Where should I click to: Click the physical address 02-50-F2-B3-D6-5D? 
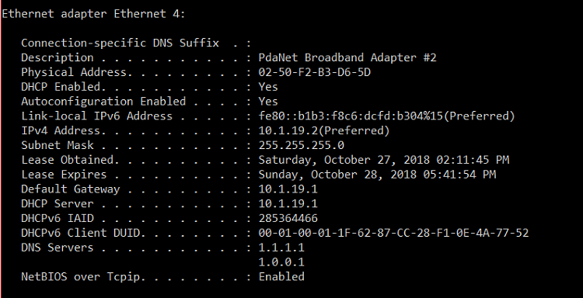point(315,72)
